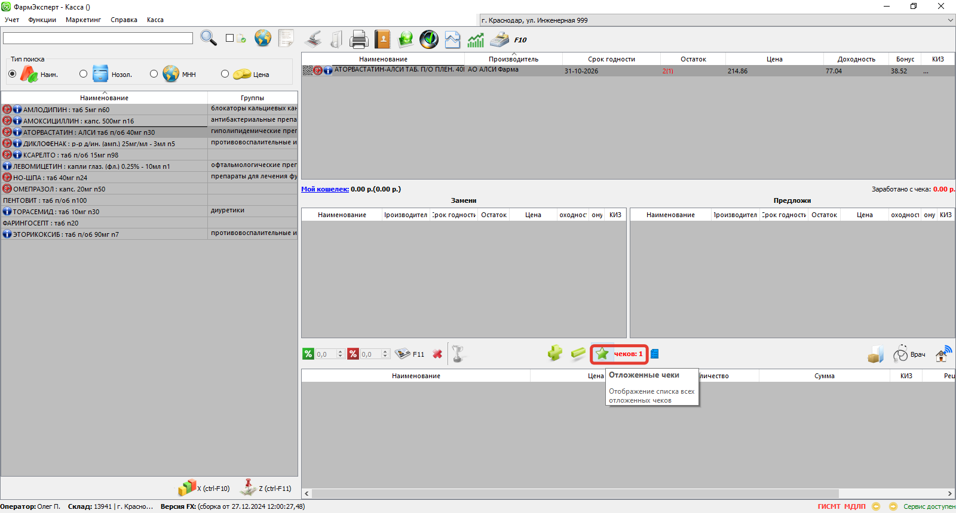Click the printer icon in toolbar
Screen dimensions: 956x513
point(358,39)
